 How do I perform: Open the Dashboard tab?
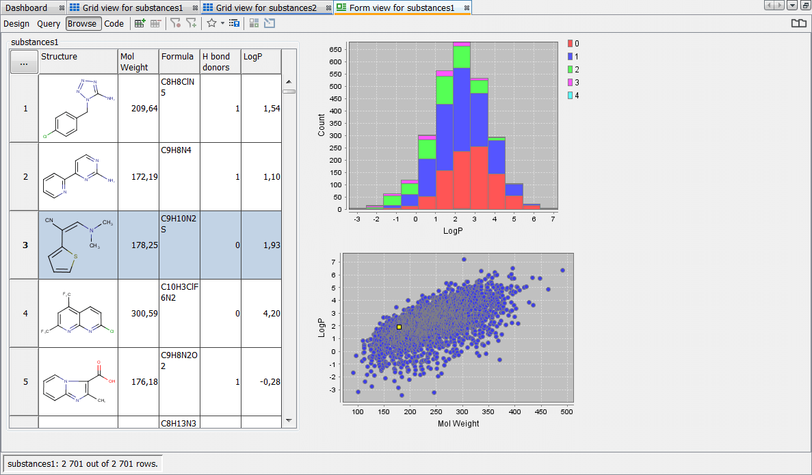pyautogui.click(x=27, y=8)
